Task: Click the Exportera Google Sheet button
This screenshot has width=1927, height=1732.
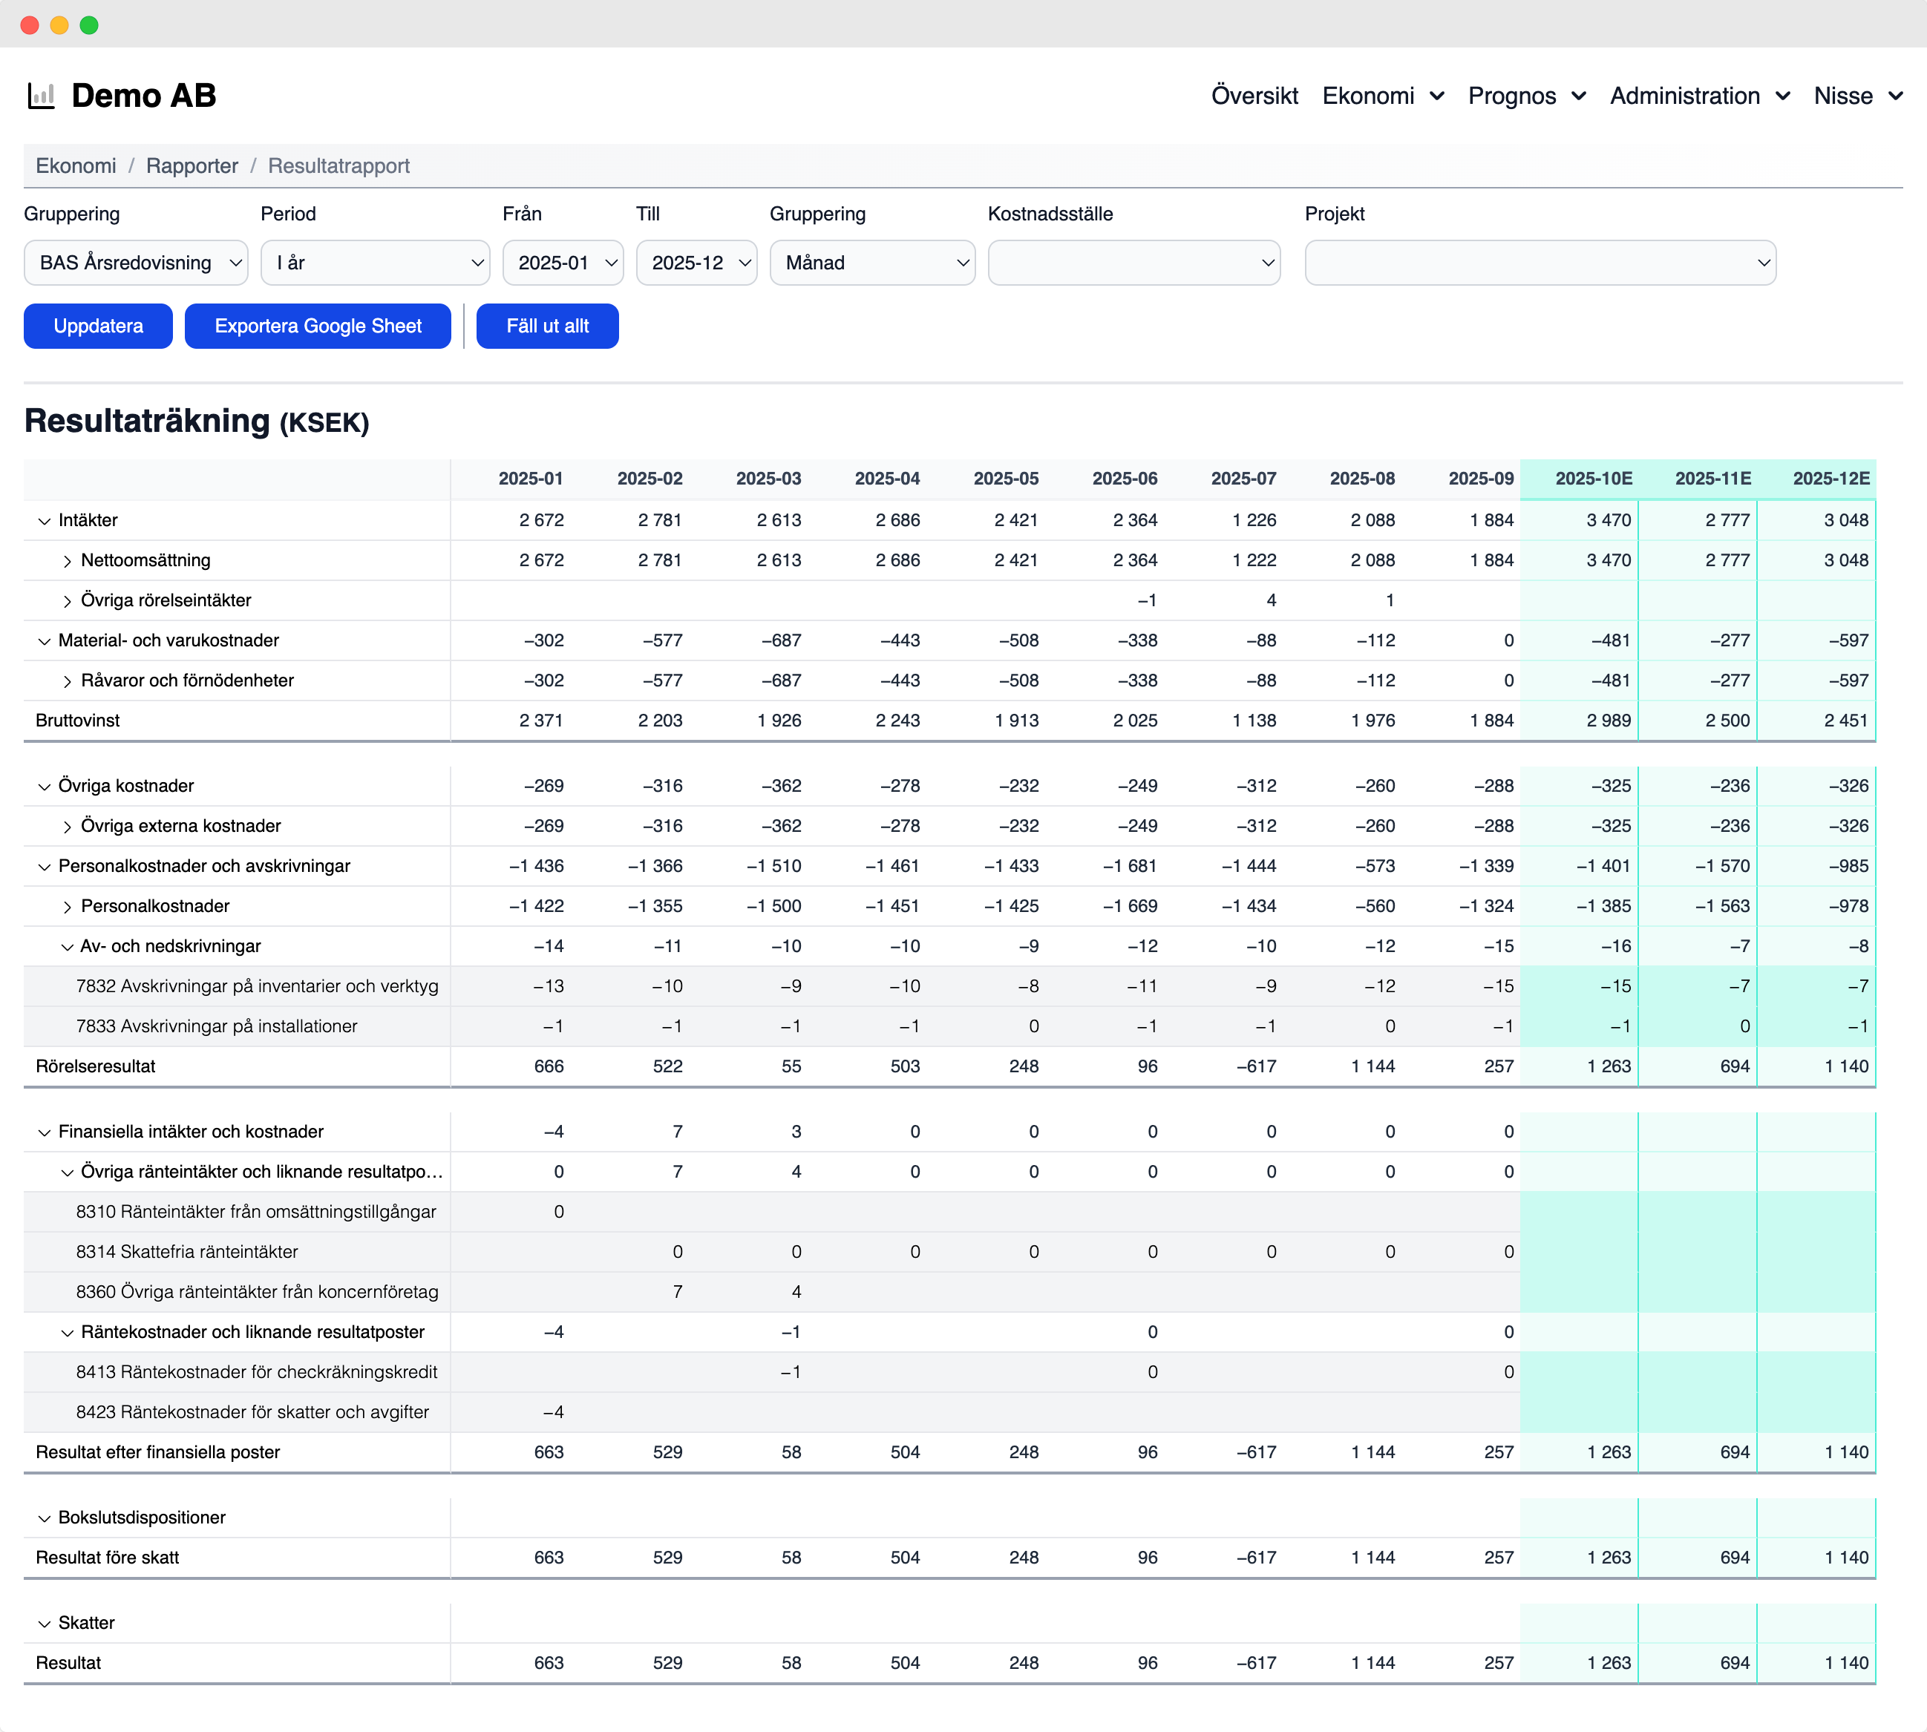Action: point(318,327)
